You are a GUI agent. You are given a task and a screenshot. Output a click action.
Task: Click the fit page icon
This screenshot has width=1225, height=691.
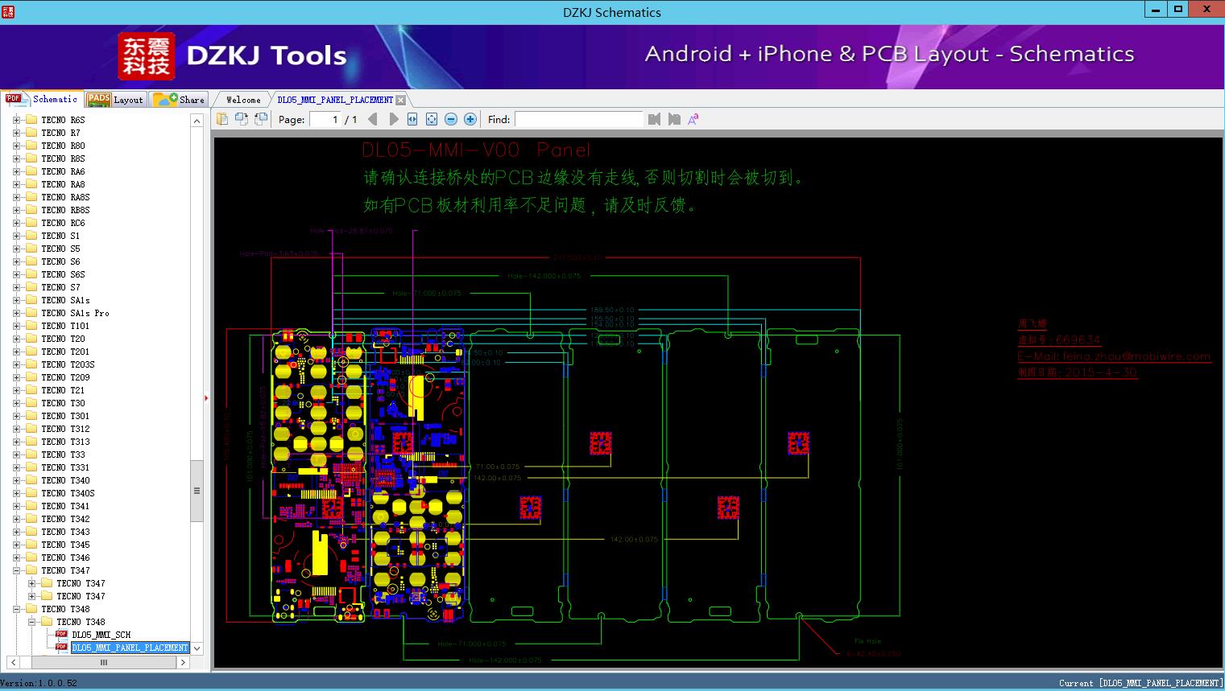pyautogui.click(x=432, y=119)
